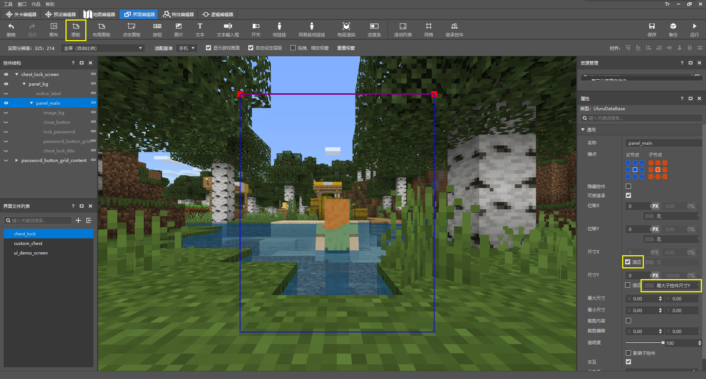Toggle visibility eye of chest_lock_screen
This screenshot has width=706, height=379.
(6, 74)
